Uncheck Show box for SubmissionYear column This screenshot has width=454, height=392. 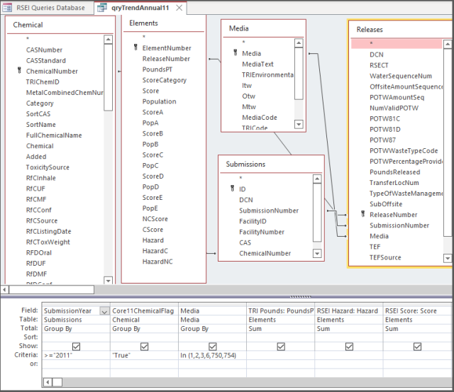tap(76, 347)
